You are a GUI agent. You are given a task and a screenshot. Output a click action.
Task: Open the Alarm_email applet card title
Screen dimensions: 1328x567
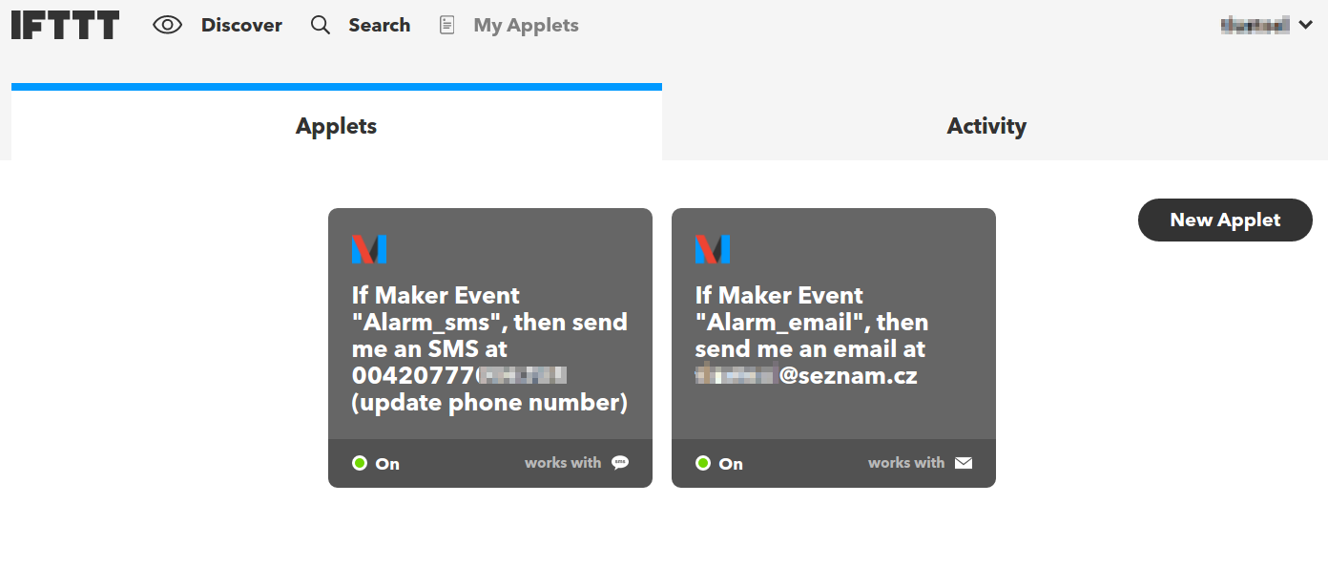pos(812,335)
